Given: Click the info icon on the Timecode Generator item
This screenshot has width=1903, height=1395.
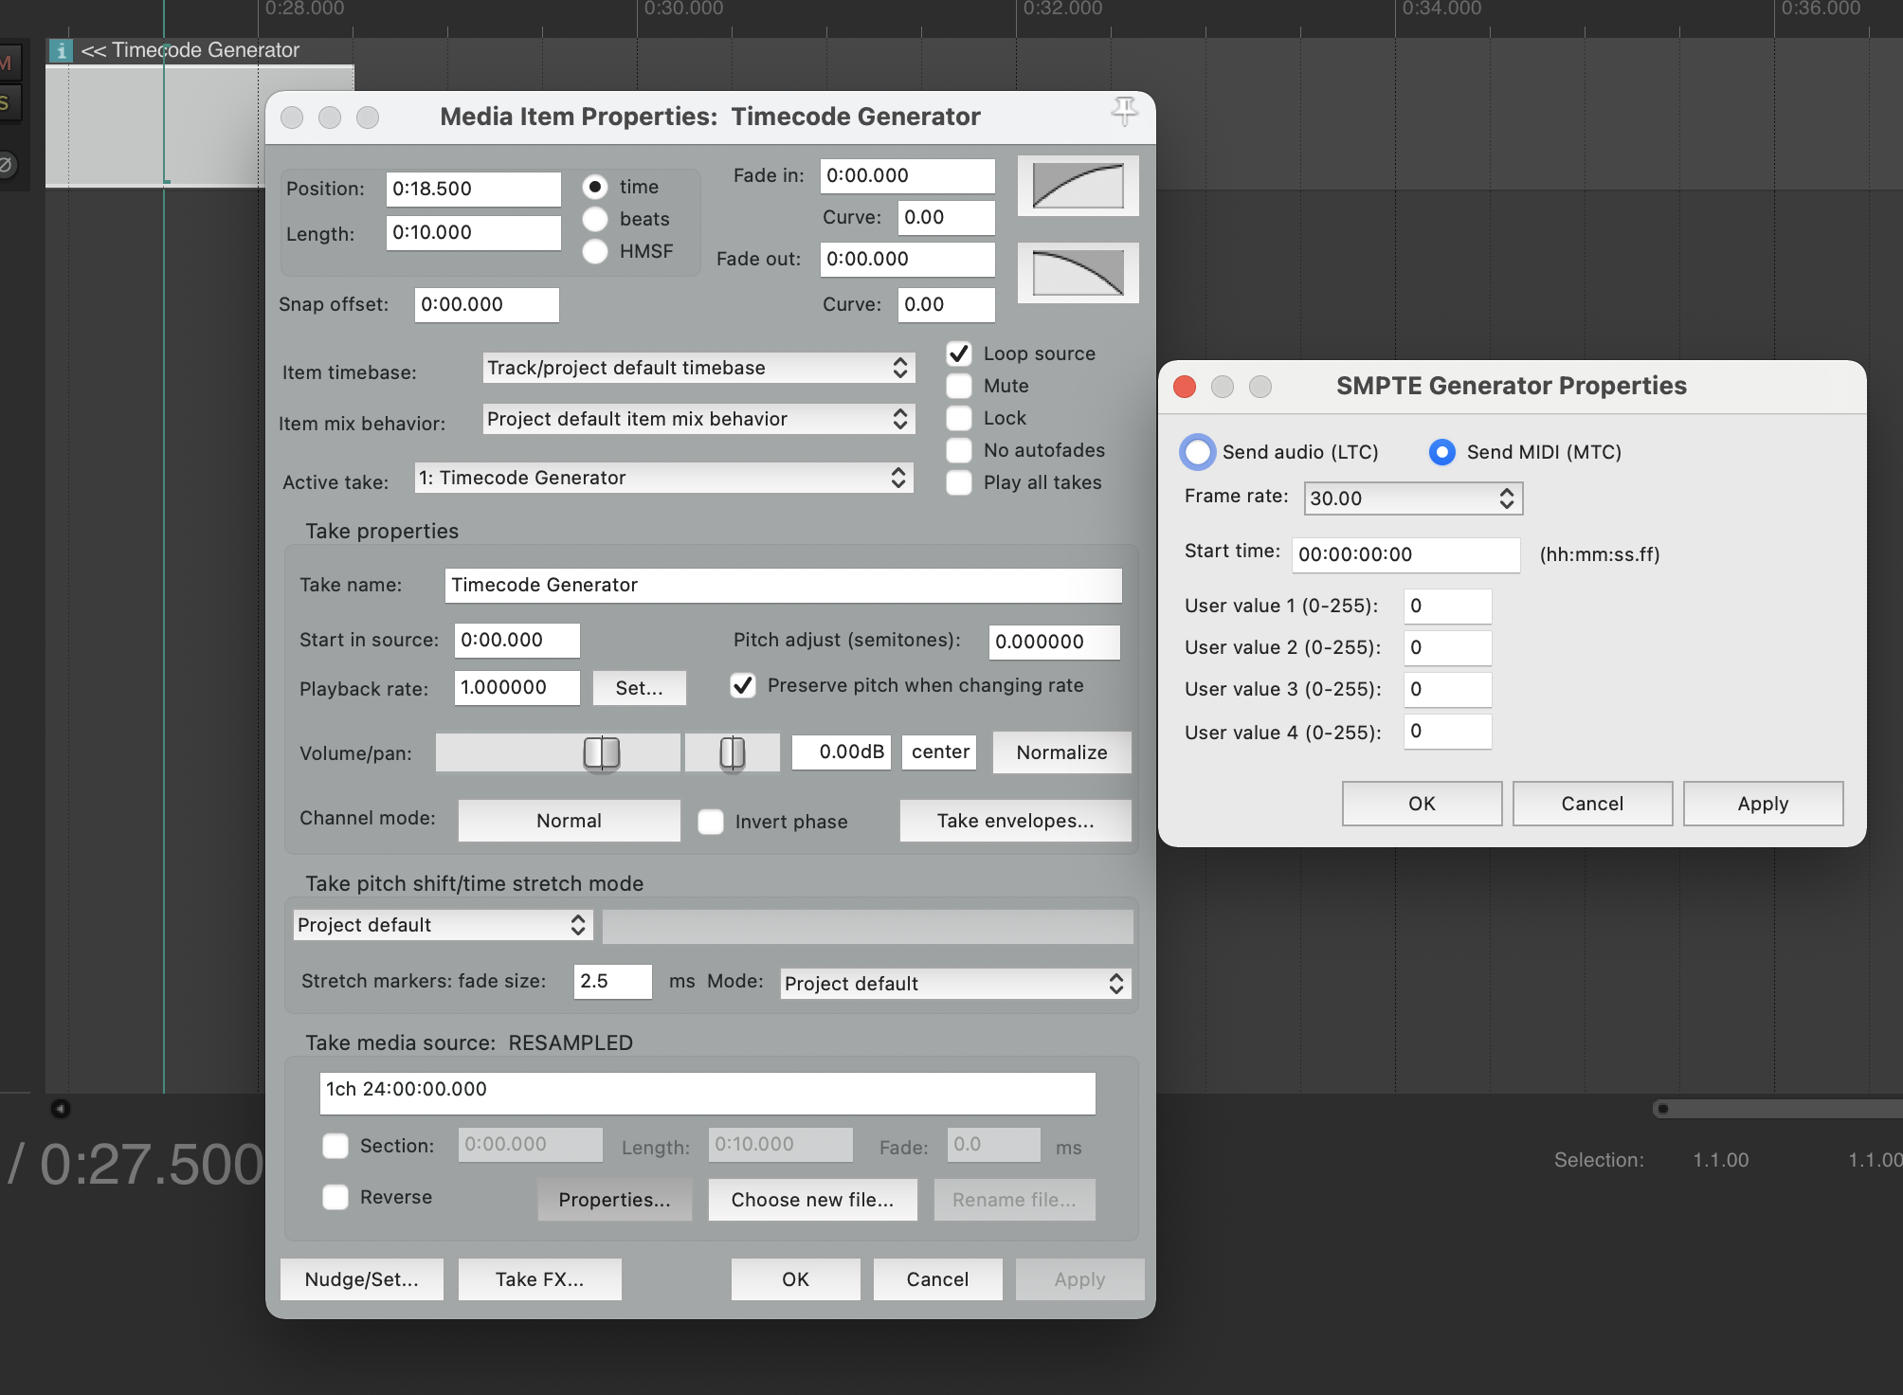Looking at the screenshot, I should tap(62, 50).
